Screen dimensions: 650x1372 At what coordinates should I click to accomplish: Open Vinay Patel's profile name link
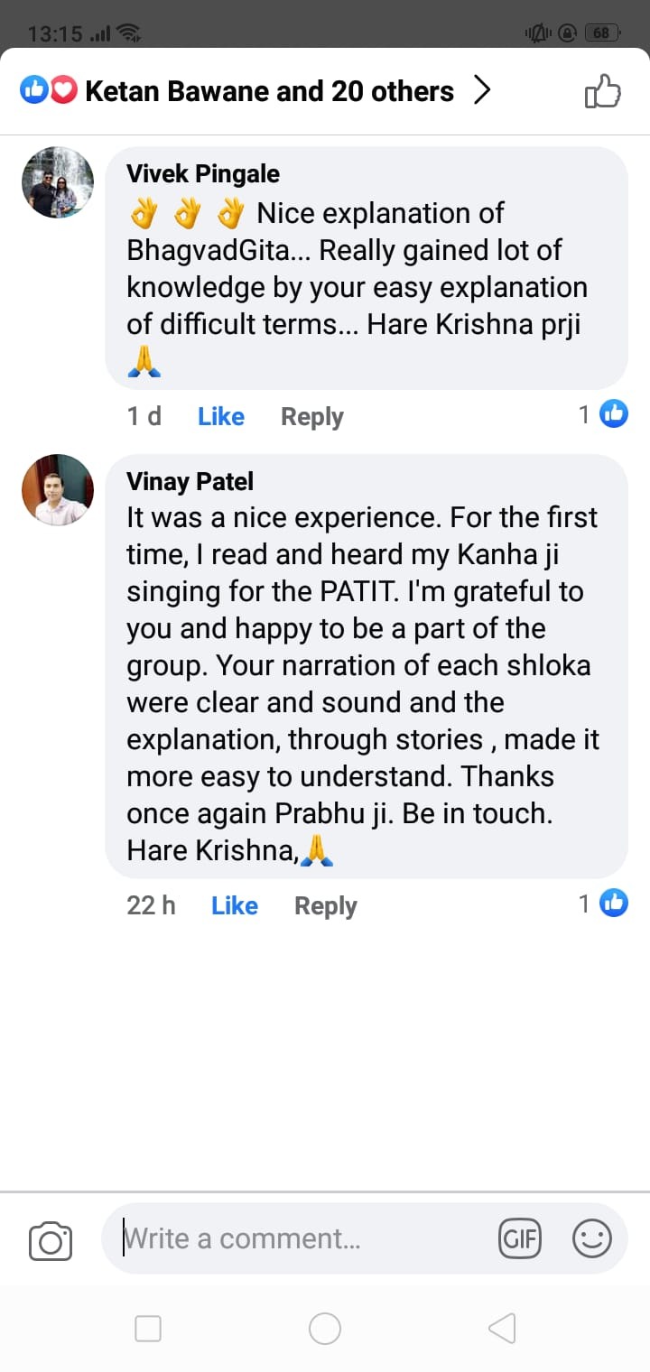(190, 481)
